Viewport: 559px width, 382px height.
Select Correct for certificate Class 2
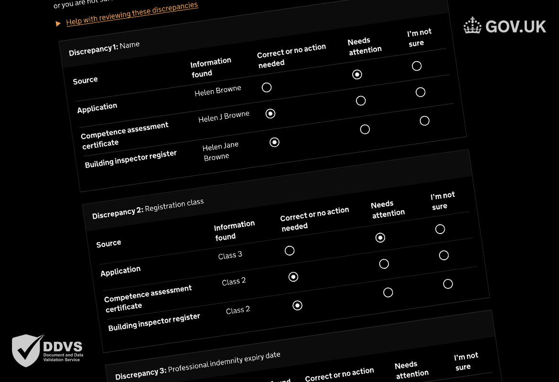point(293,277)
